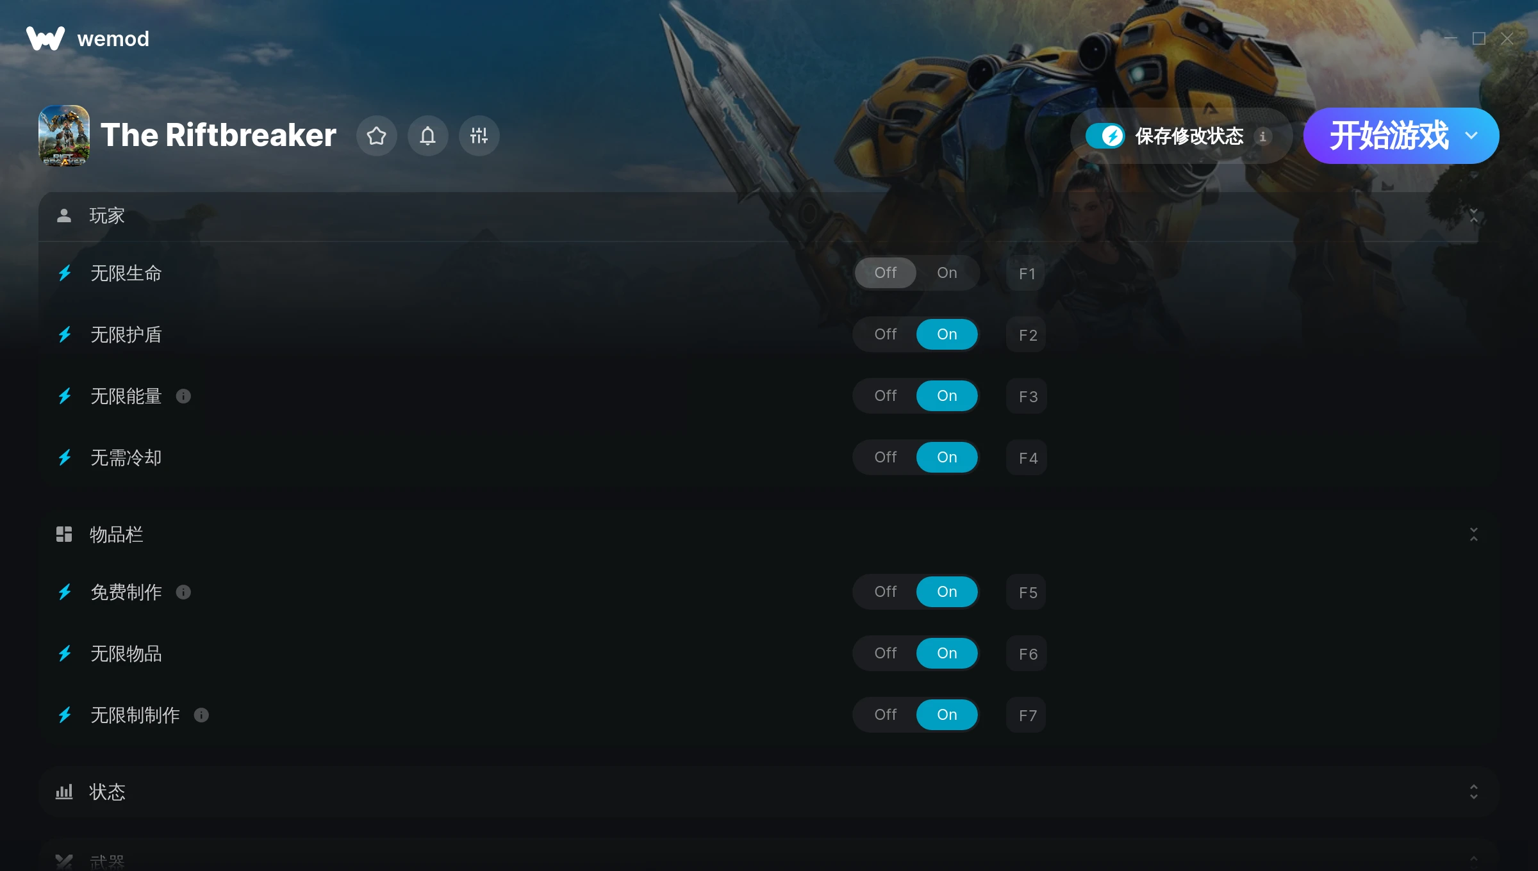Click the info icon beside 无限能量
The height and width of the screenshot is (871, 1538).
(x=183, y=396)
